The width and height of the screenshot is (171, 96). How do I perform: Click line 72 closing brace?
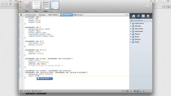point(25,78)
